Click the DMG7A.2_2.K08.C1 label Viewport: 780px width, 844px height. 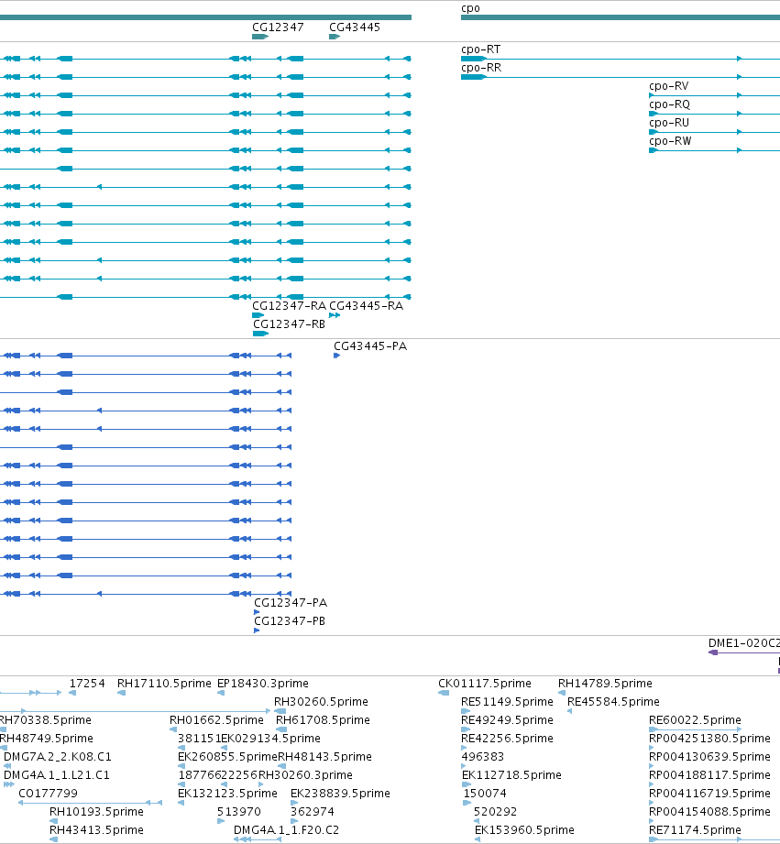58,757
